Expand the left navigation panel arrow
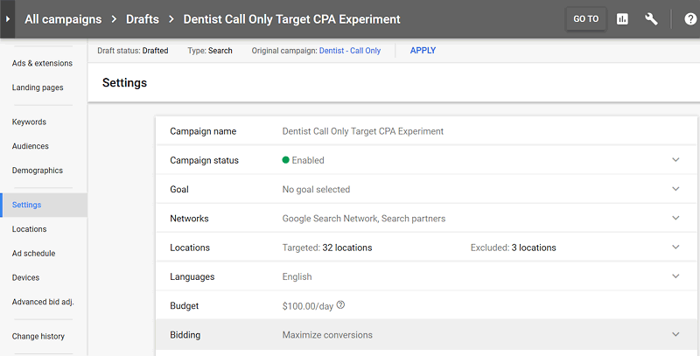 8,18
